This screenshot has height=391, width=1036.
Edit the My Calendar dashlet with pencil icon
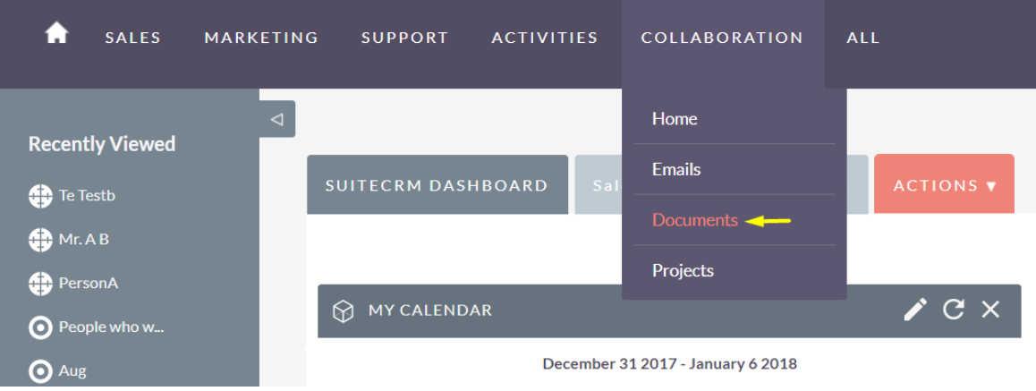coord(915,310)
